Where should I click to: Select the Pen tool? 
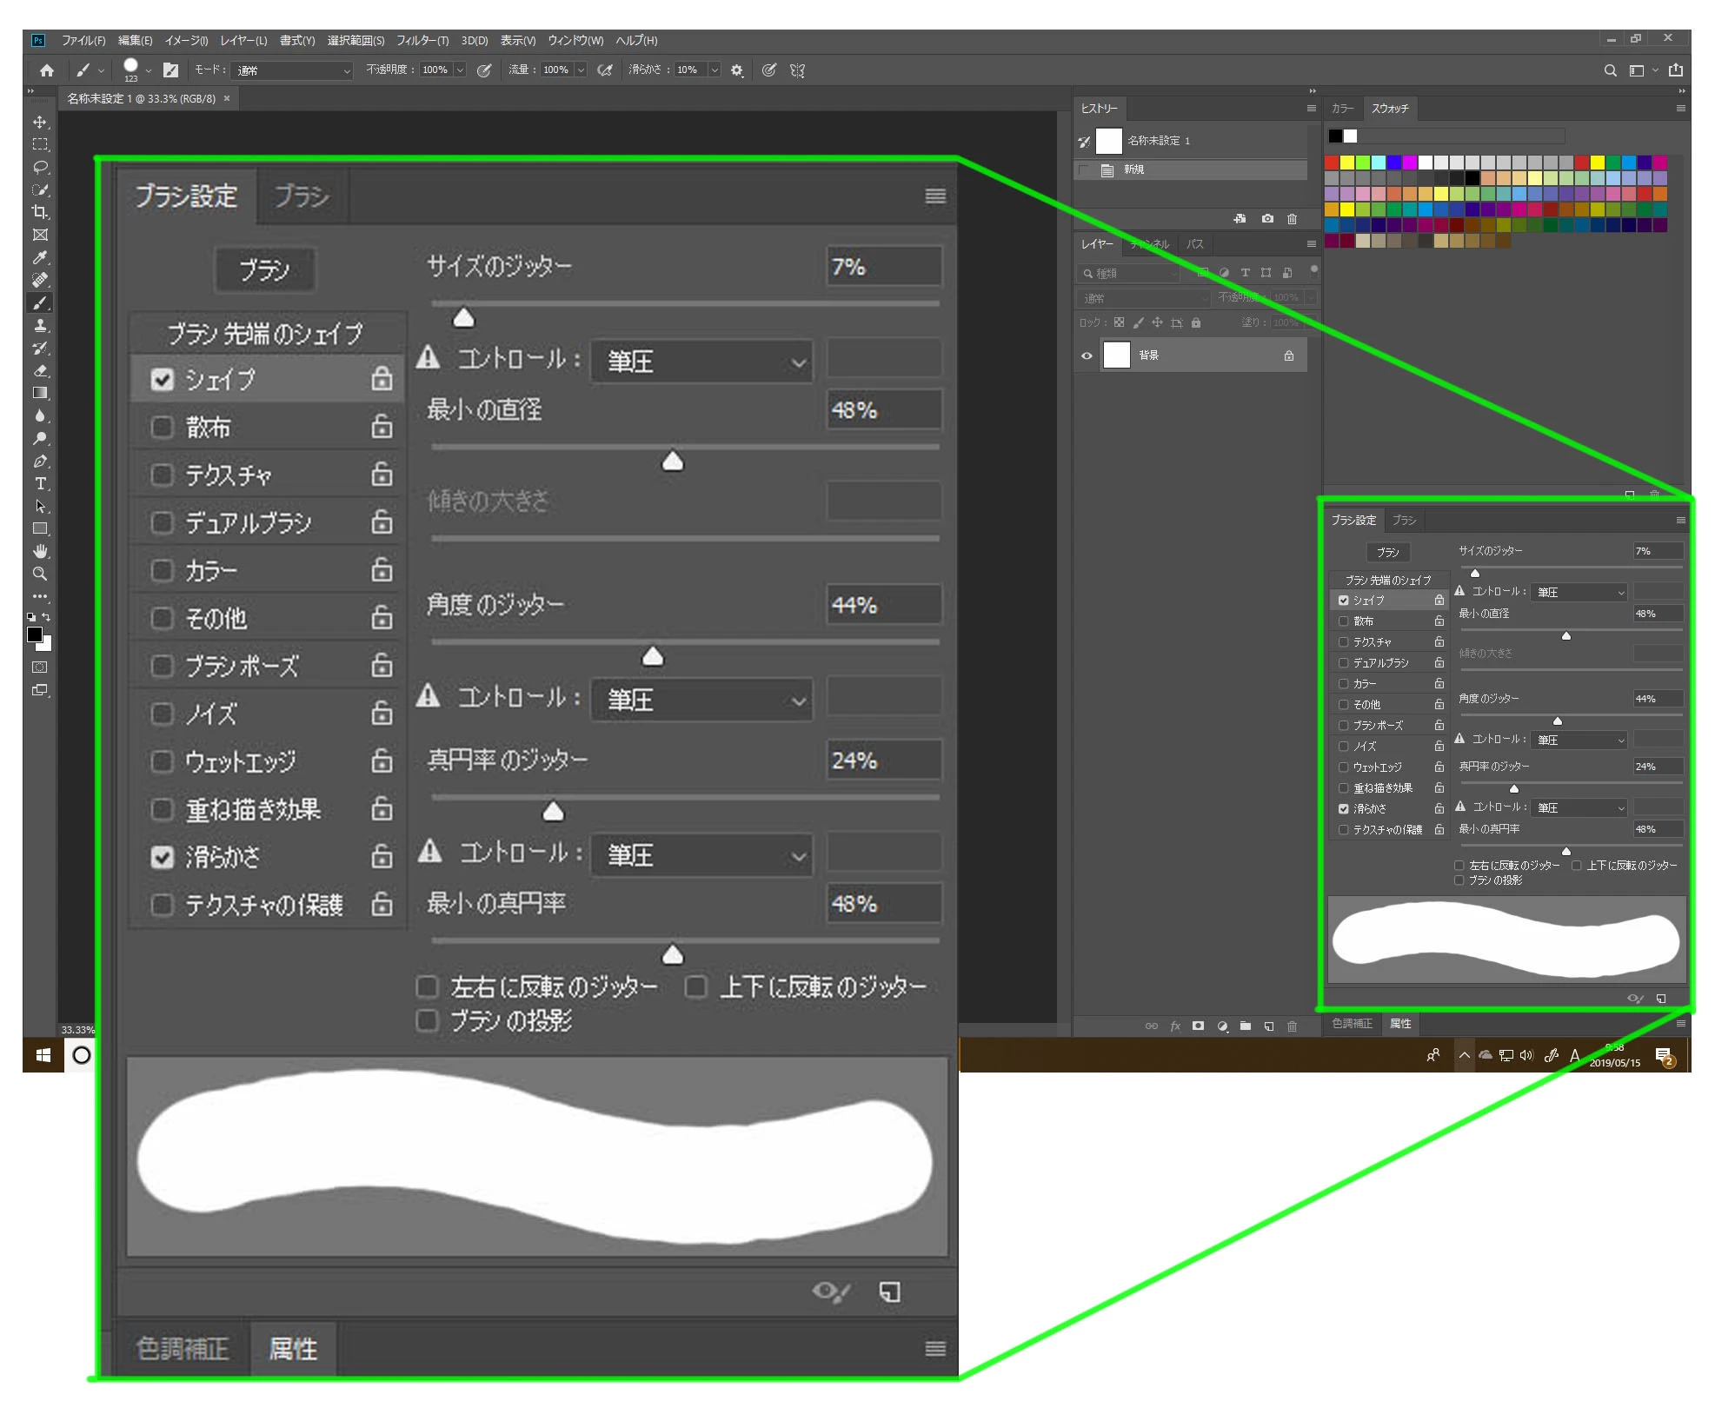[x=40, y=461]
